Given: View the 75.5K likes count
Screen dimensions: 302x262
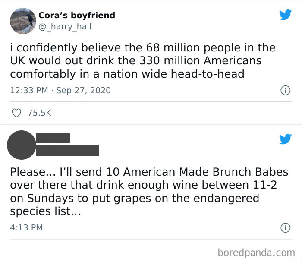Looking at the screenshot, I should click(39, 113).
